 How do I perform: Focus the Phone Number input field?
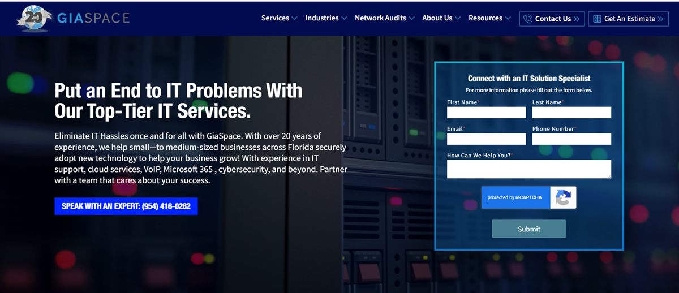[x=571, y=139]
